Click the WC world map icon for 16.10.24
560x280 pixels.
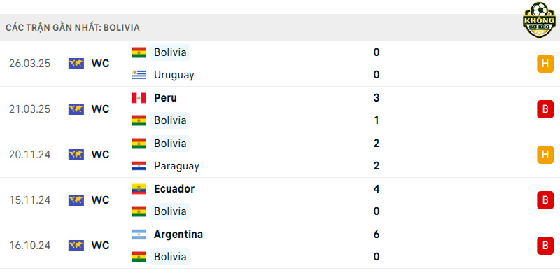76,246
